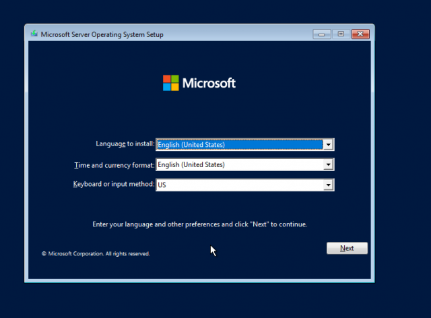Screen dimensions: 431x318
Task: Click the window title 'Microsoft Server Operating System Setup'
Action: point(102,34)
